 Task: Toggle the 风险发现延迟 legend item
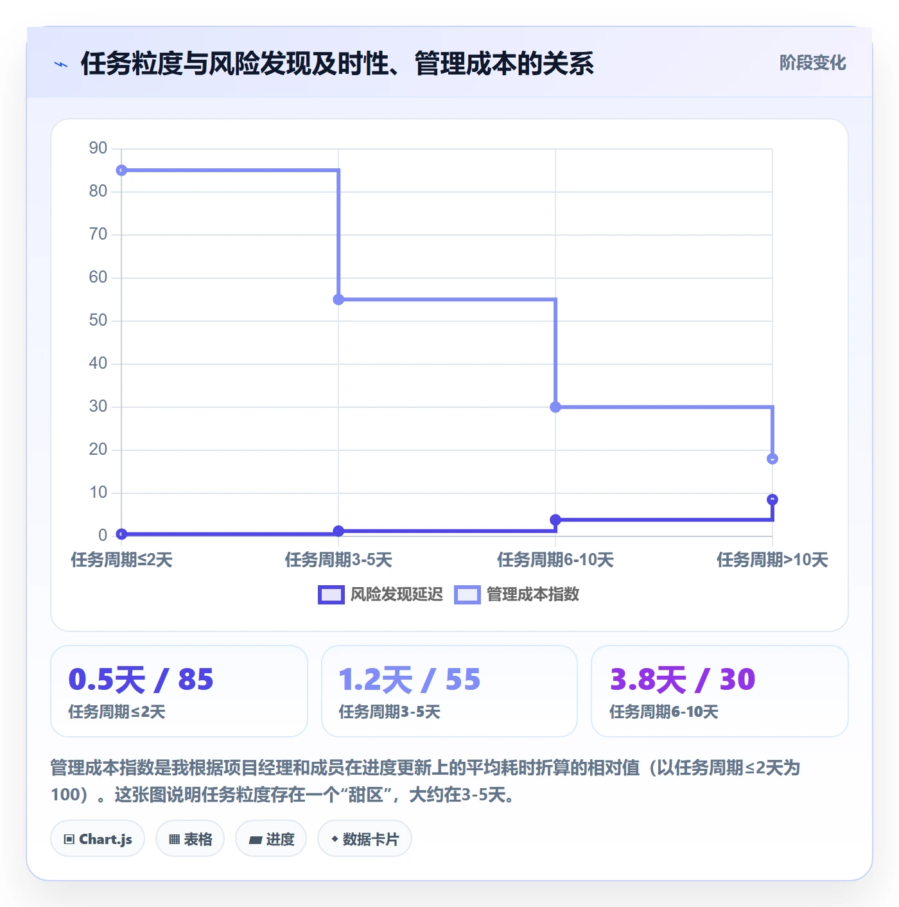[x=380, y=595]
